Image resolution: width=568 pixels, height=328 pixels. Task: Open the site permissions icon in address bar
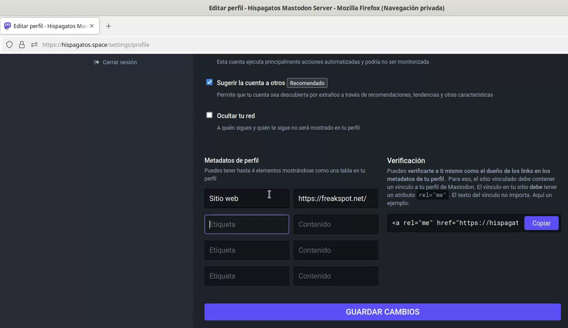(34, 45)
